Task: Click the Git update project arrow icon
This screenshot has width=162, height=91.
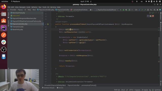Action: pyautogui.click(x=139, y=10)
